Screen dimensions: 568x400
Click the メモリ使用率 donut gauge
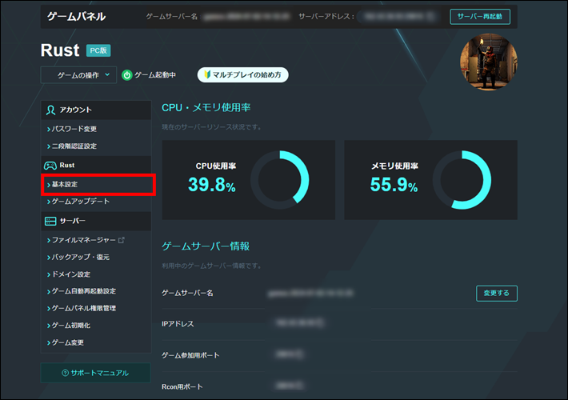(x=462, y=180)
